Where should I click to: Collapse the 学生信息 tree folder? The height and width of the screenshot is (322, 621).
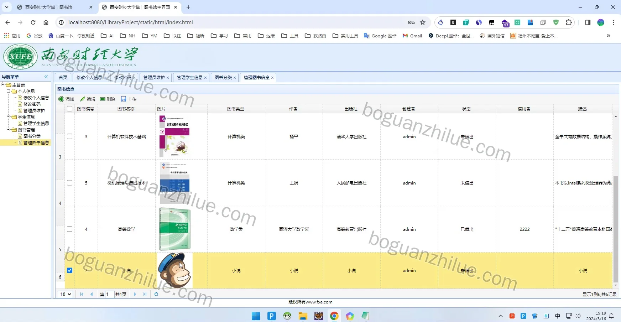[9, 117]
